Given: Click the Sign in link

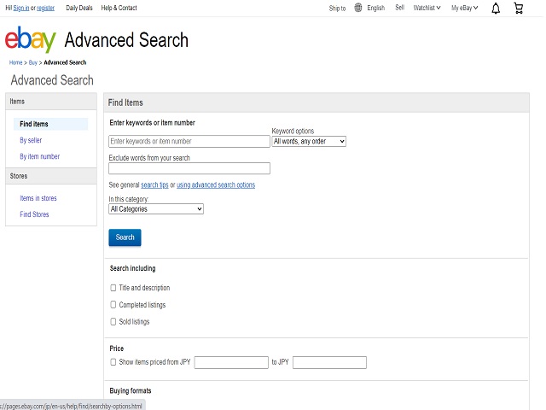Looking at the screenshot, I should click(21, 8).
